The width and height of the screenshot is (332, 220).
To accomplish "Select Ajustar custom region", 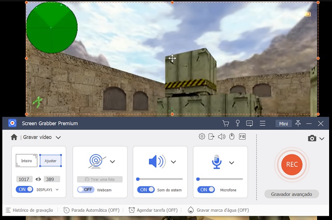I will 50,161.
